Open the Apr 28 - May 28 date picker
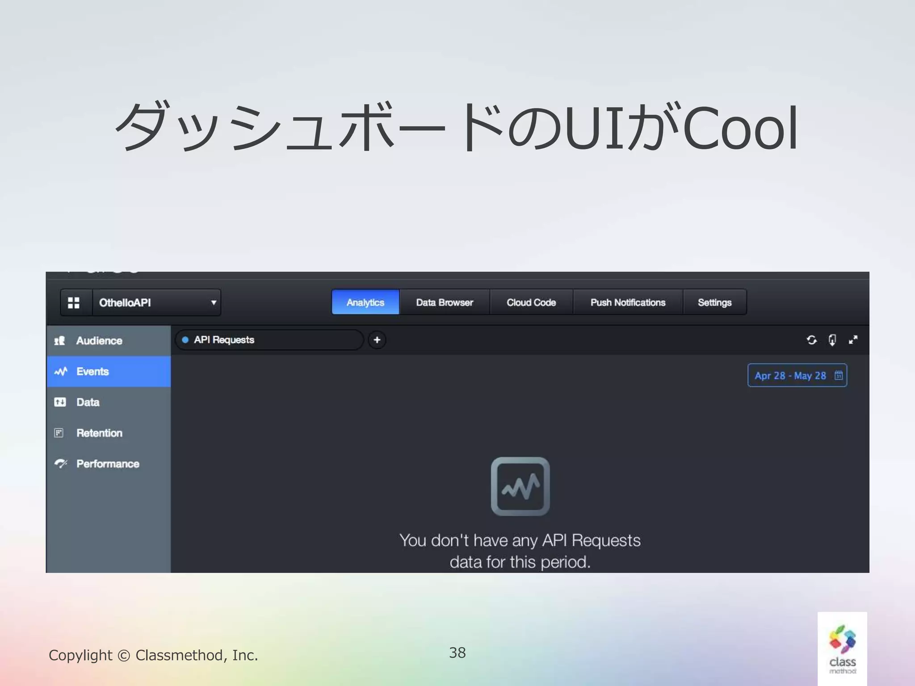 pos(797,375)
